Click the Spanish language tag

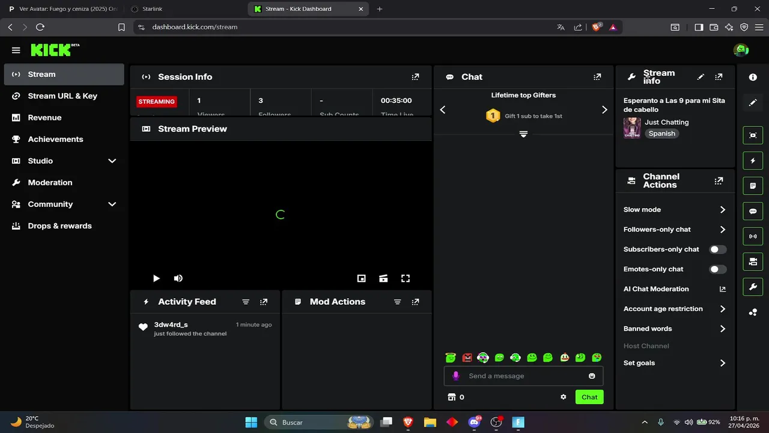tap(661, 134)
